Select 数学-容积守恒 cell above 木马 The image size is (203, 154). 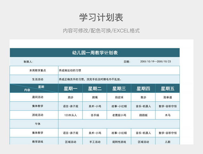click(167, 106)
